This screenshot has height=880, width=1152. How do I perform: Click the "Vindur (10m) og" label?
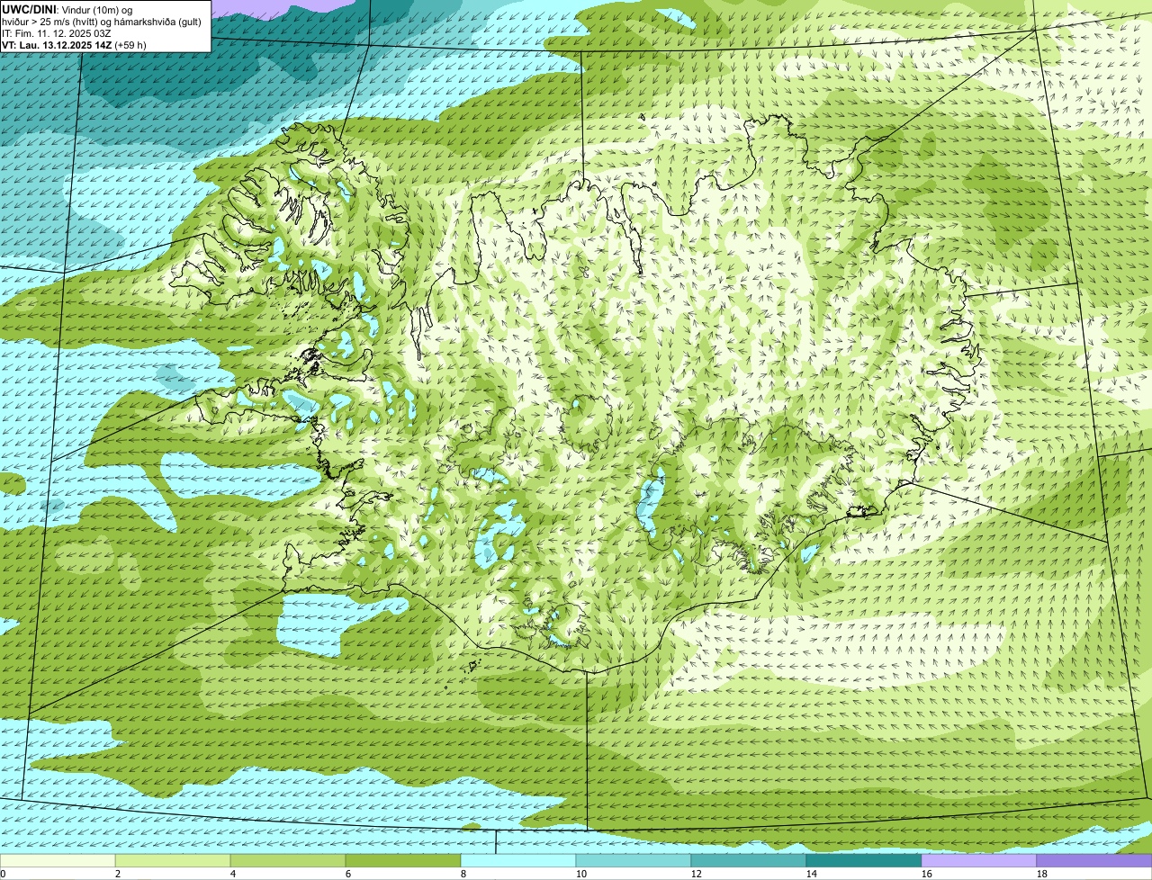coord(97,11)
